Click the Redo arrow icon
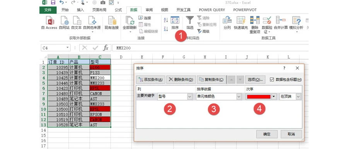 [73, 2]
